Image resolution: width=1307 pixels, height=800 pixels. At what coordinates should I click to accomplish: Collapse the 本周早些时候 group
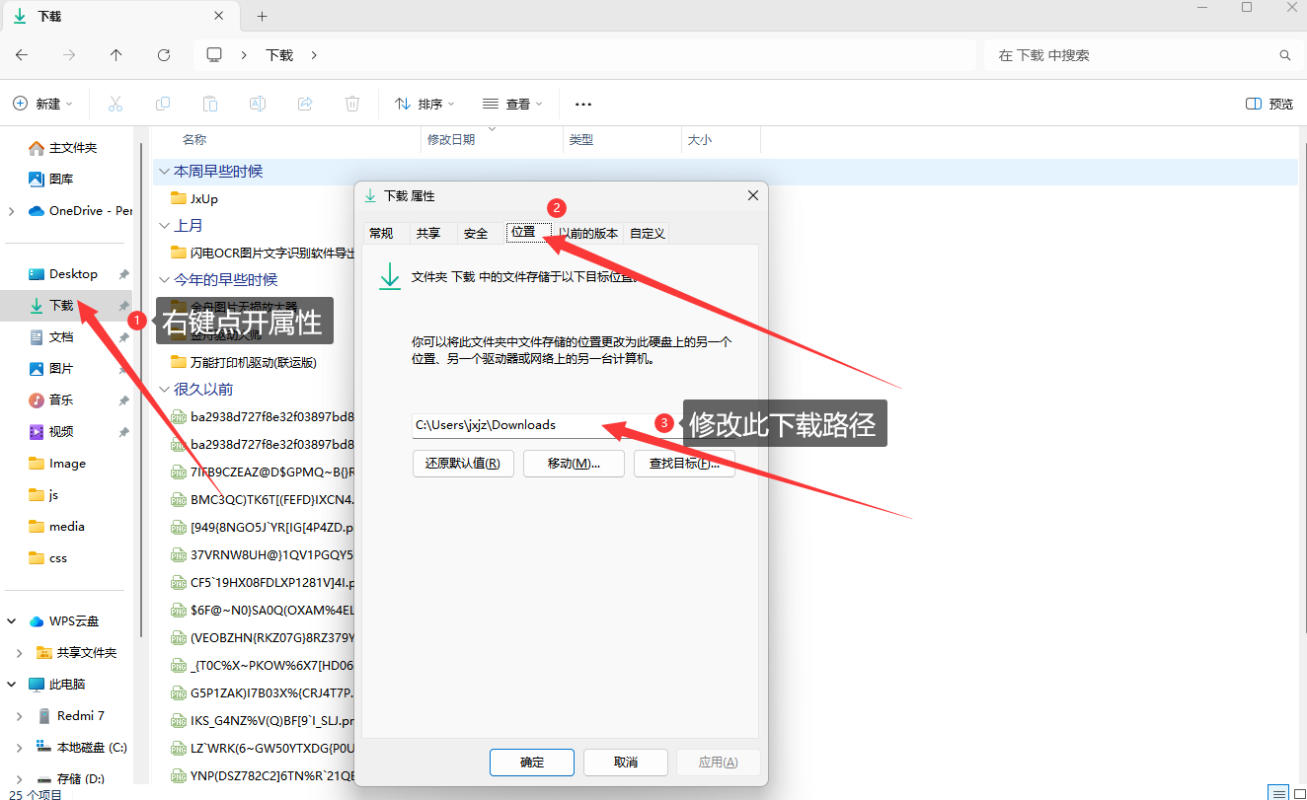pos(163,172)
